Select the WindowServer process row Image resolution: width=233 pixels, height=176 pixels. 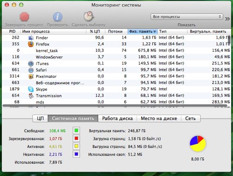[116, 57]
